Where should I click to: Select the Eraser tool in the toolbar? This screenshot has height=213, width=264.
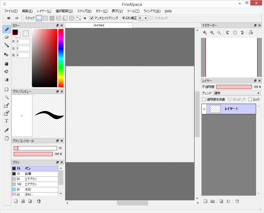pos(6,37)
